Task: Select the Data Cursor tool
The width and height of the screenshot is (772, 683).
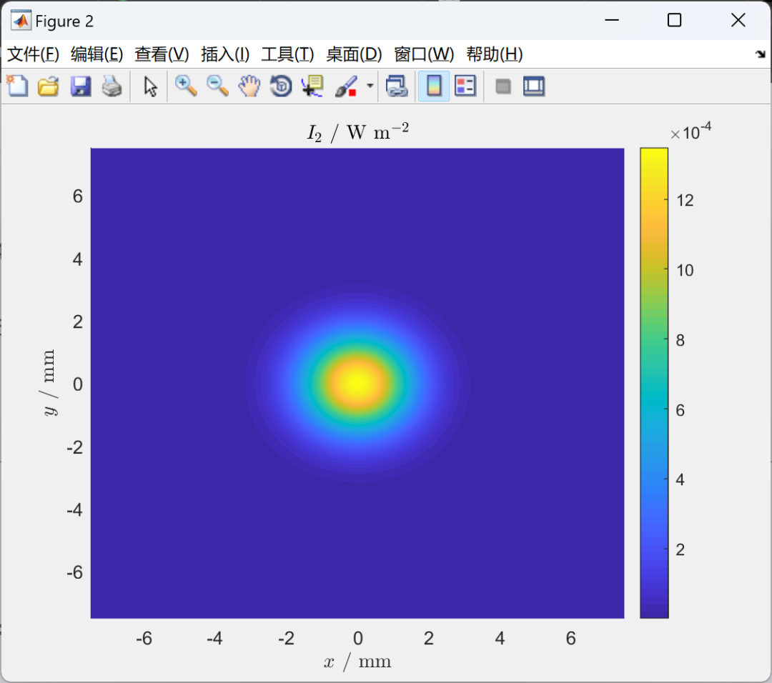Action: (x=312, y=86)
